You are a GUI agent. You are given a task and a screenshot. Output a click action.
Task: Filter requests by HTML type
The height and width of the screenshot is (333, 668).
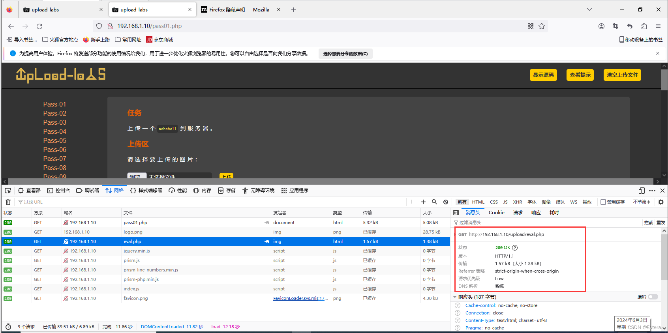pos(478,202)
